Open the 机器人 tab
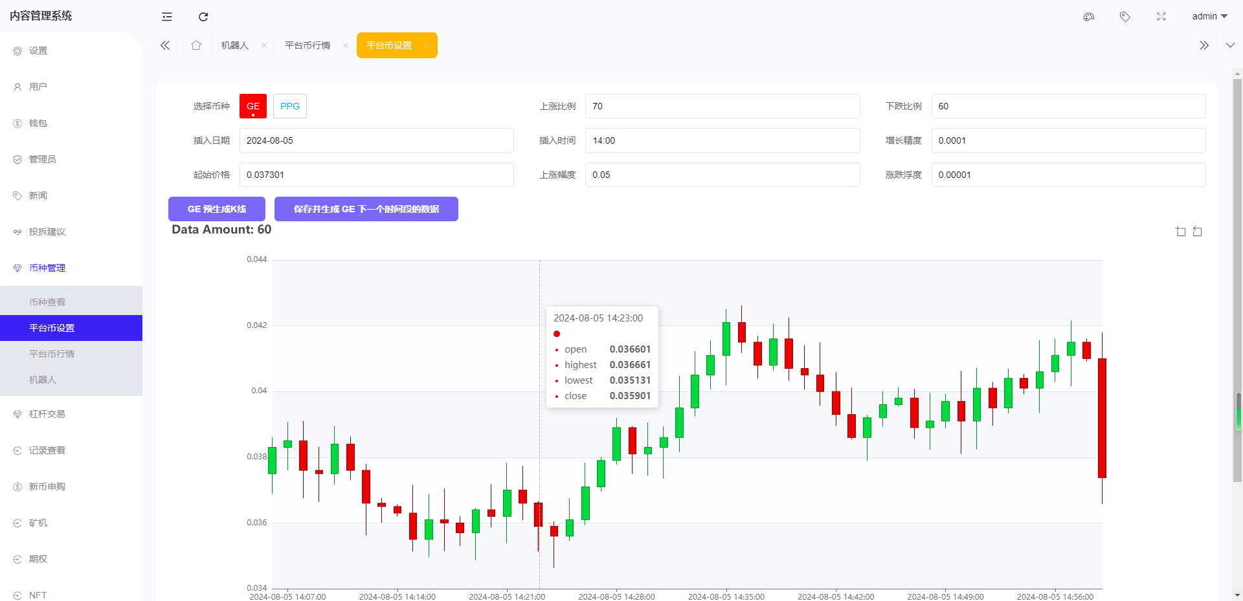This screenshot has height=601, width=1243. [x=234, y=45]
